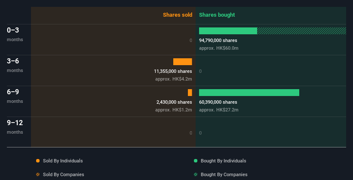Click the 0 bought value in 9–12 months row
This screenshot has width=353, height=180.
coord(200,133)
